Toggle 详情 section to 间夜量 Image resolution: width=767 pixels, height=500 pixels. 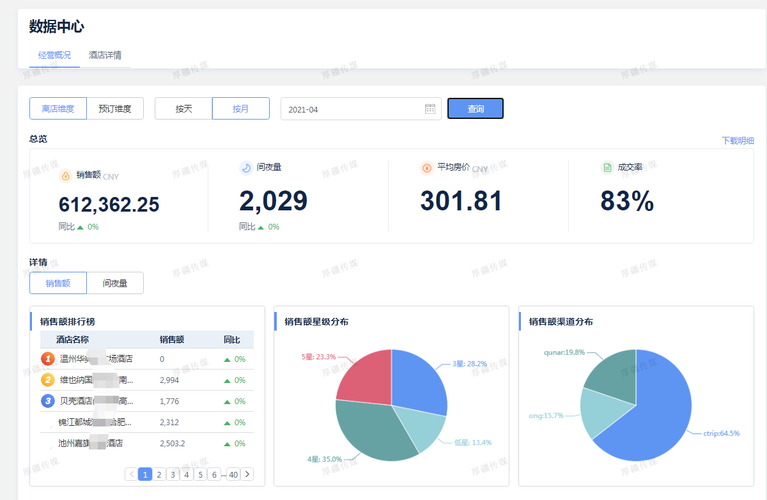click(115, 283)
